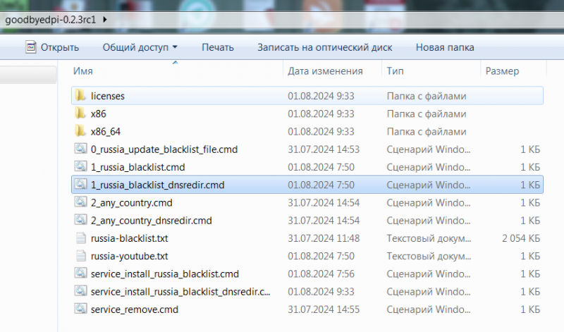564x332 pixels.
Task: Sort by the Имя column header
Action: pos(83,71)
